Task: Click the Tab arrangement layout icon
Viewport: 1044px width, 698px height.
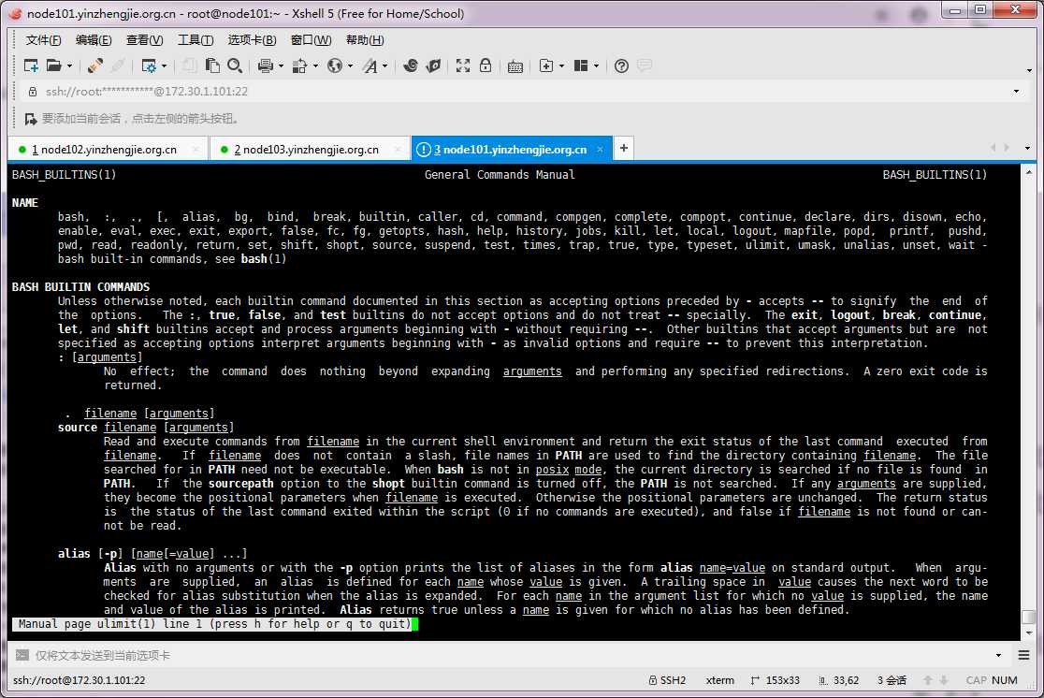Action: coord(581,65)
